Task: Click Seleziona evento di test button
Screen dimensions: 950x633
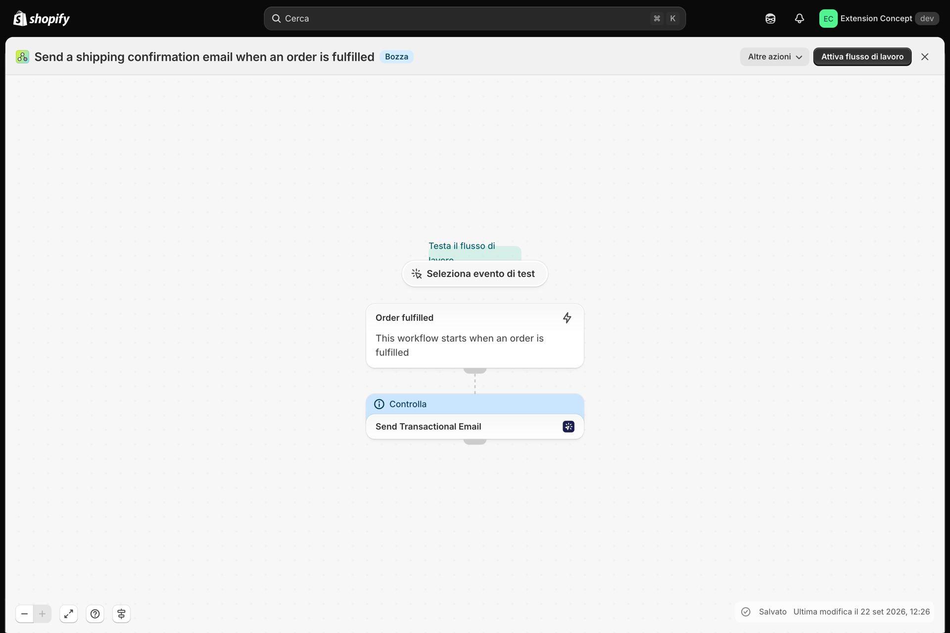Action: [475, 273]
